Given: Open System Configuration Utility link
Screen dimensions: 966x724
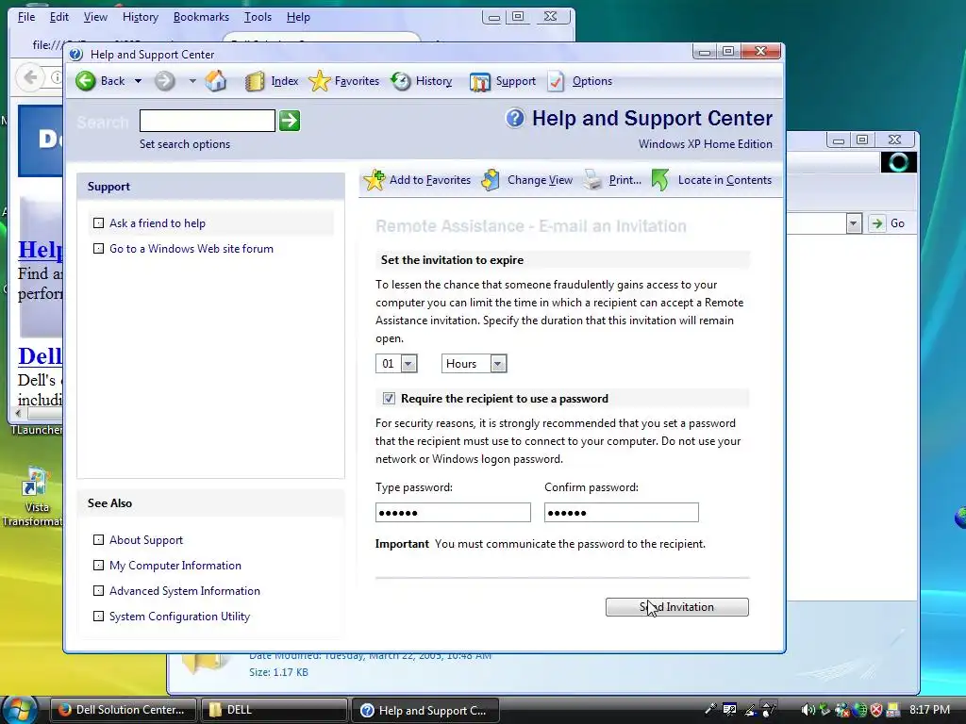Looking at the screenshot, I should (x=179, y=617).
